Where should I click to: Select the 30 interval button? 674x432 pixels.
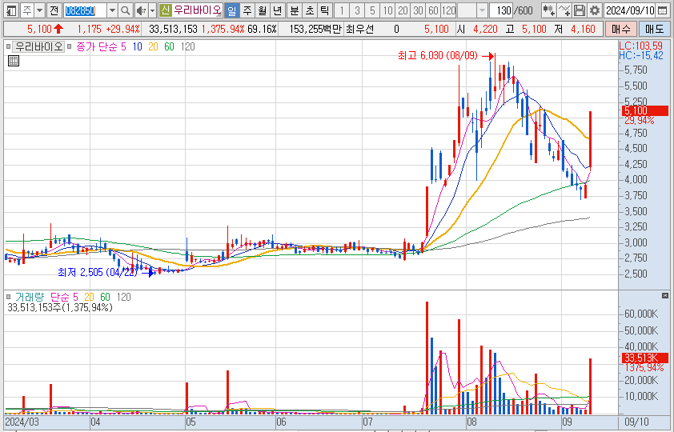pyautogui.click(x=418, y=10)
